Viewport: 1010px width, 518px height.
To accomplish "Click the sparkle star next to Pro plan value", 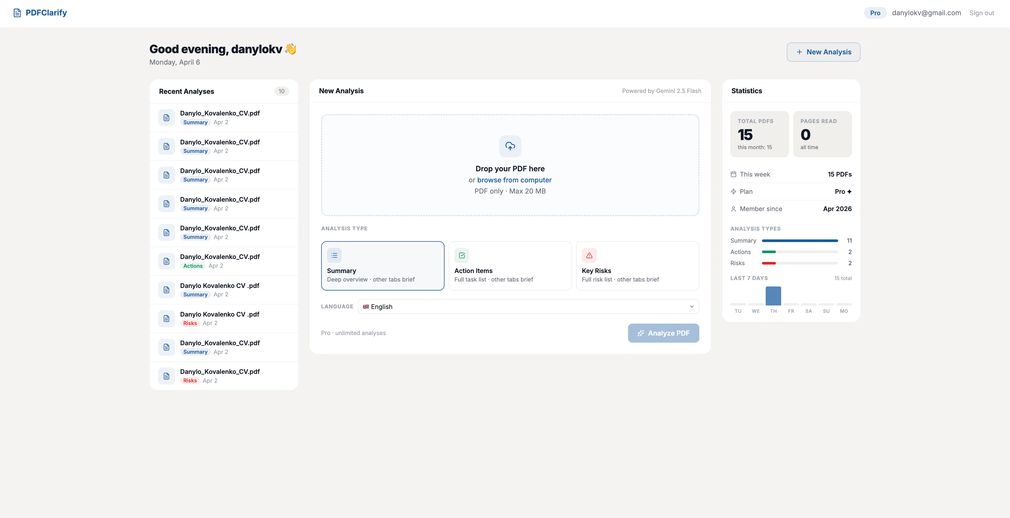I will [849, 191].
